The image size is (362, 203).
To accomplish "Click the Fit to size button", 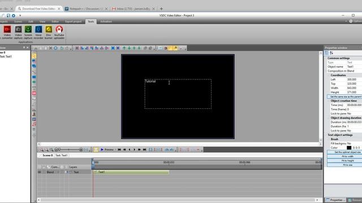I will click(344, 165).
